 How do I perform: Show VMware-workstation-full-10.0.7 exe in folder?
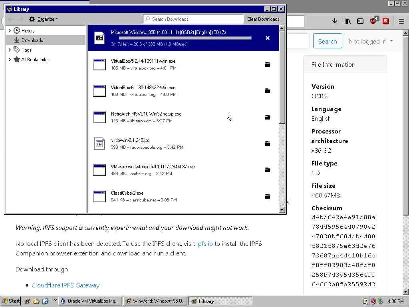tap(267, 170)
